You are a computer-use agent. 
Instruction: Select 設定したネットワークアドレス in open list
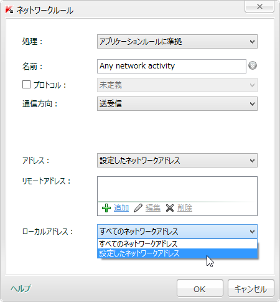177,253
